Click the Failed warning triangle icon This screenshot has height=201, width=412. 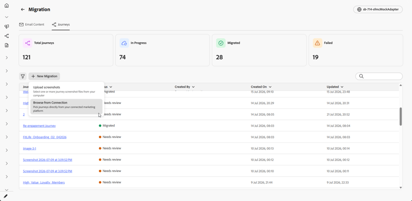318,43
